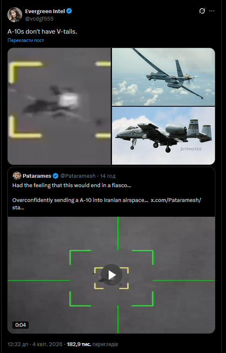Open the @vcdgf555 handle
Image resolution: width=226 pixels, height=353 pixels.
tap(39, 19)
